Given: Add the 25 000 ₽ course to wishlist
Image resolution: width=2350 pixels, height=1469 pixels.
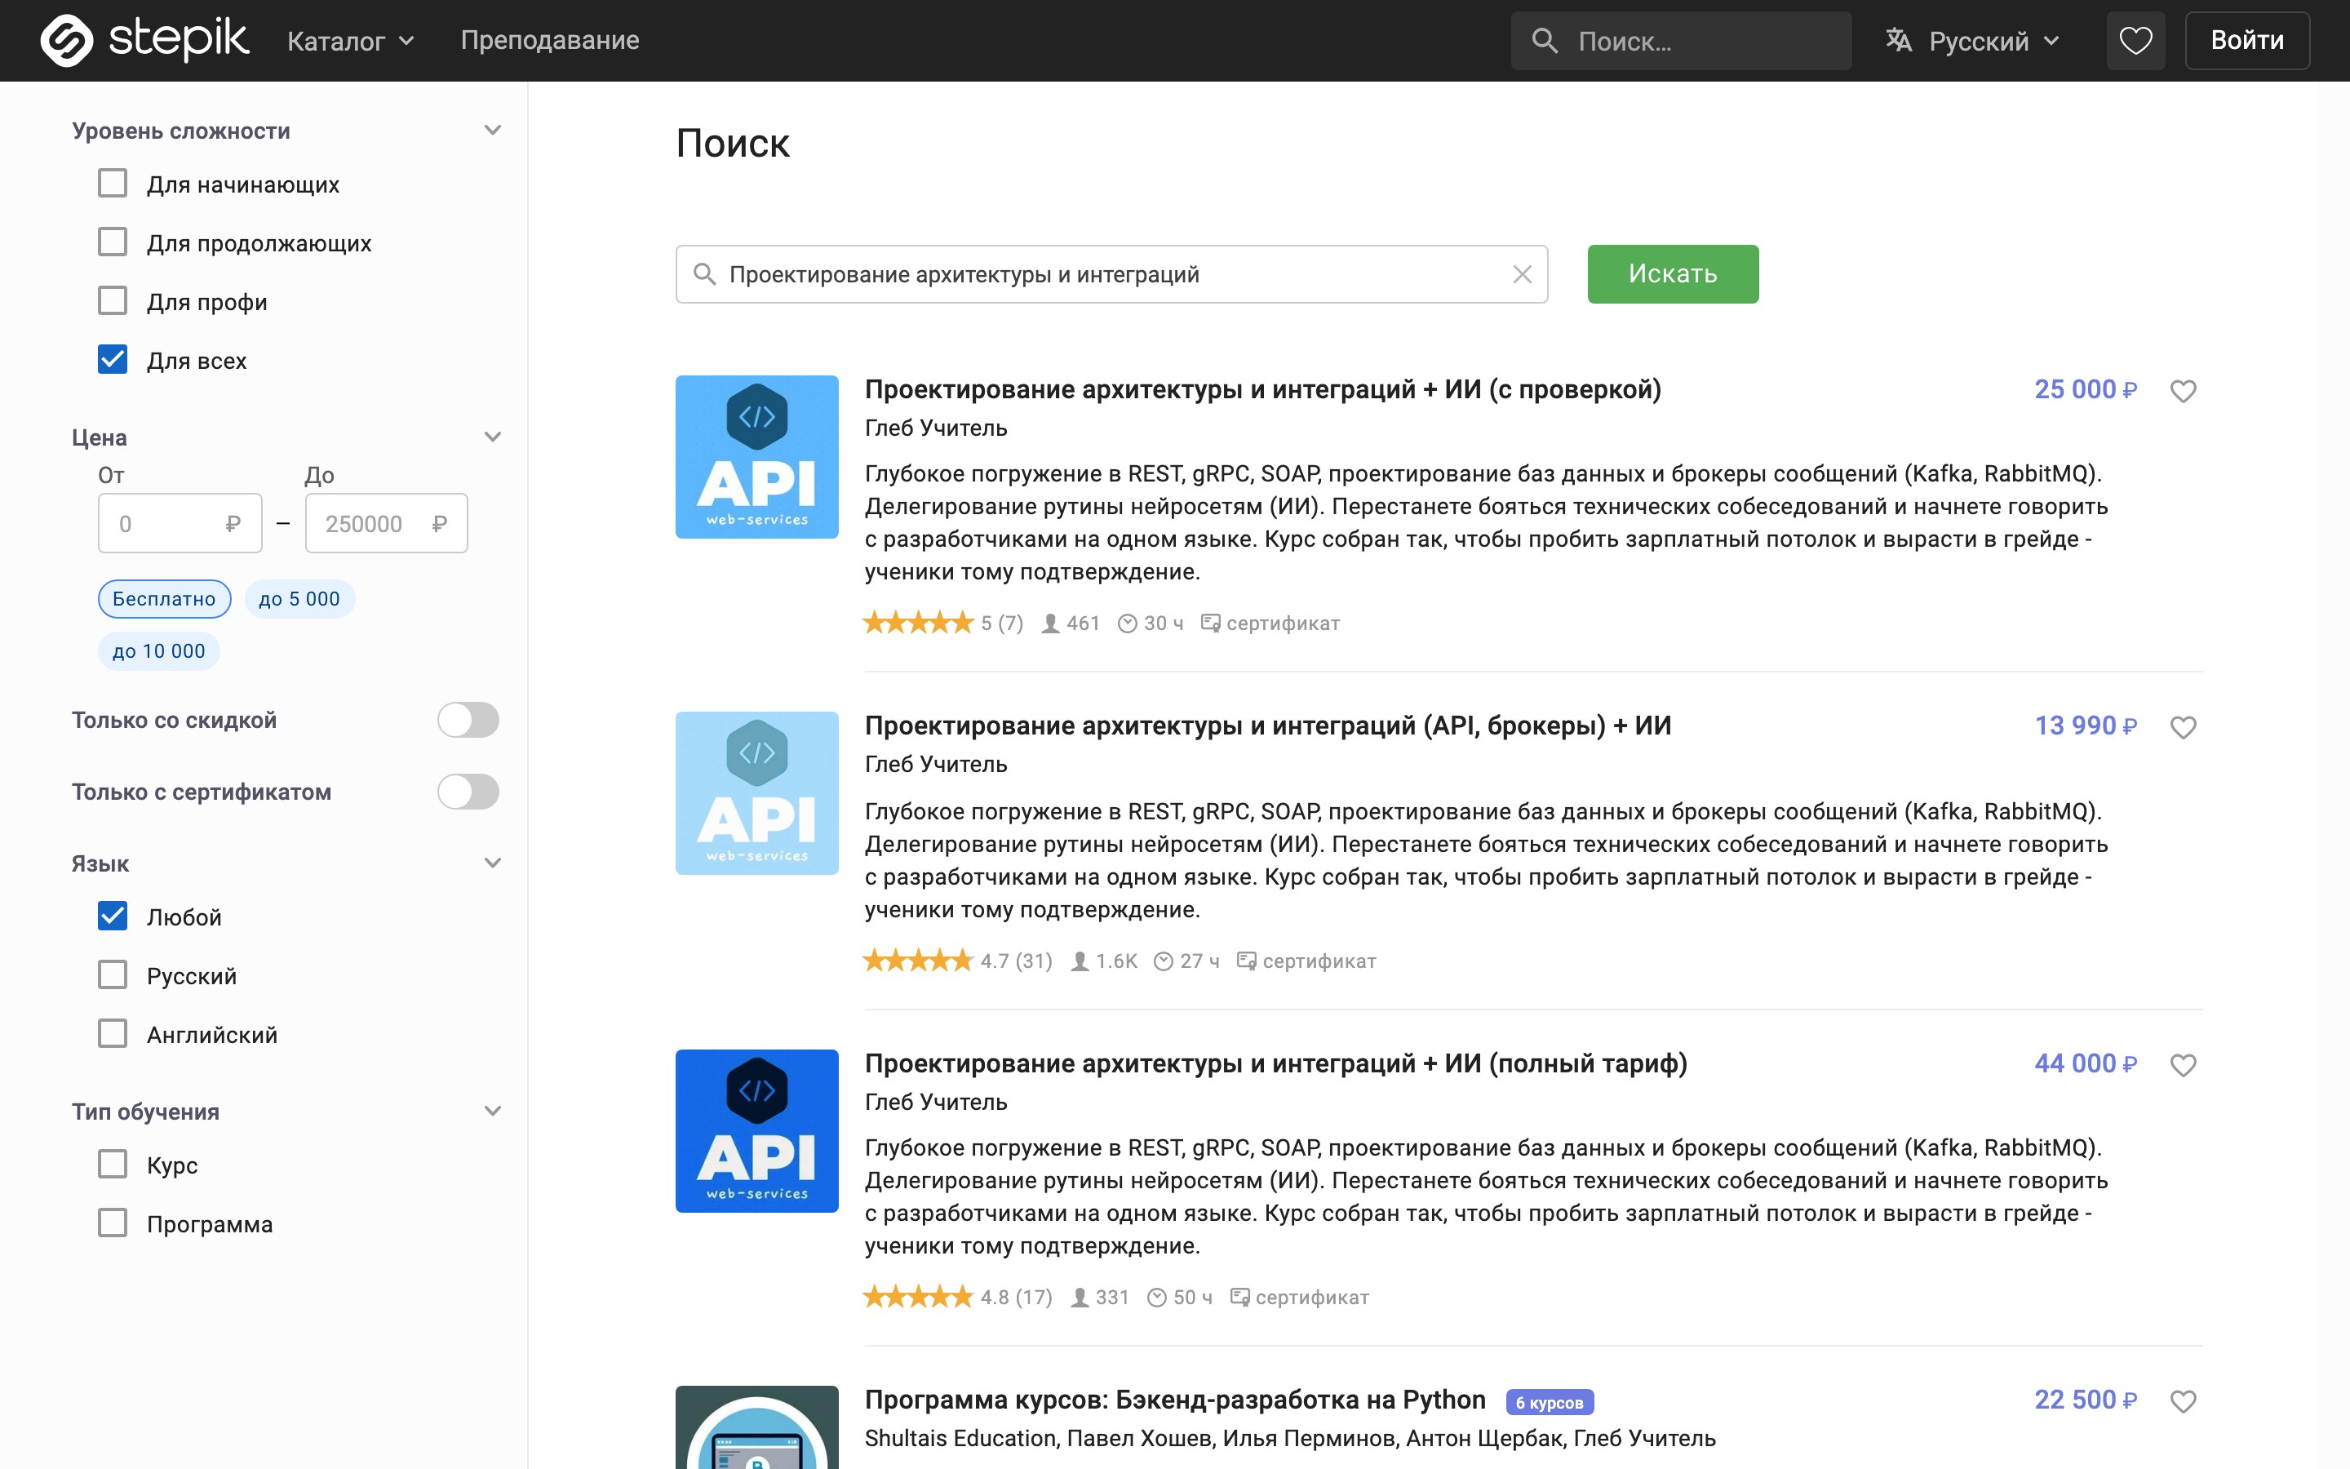Looking at the screenshot, I should [x=2183, y=391].
